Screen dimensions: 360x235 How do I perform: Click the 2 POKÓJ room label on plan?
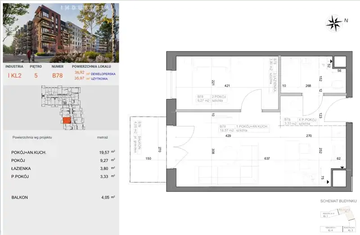point(220,96)
